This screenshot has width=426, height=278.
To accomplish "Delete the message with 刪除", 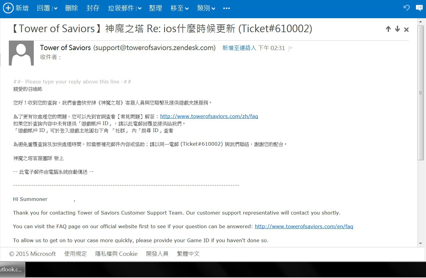I will tap(72, 8).
